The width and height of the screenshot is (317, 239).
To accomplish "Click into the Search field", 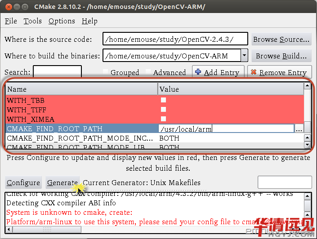I will 57,72.
